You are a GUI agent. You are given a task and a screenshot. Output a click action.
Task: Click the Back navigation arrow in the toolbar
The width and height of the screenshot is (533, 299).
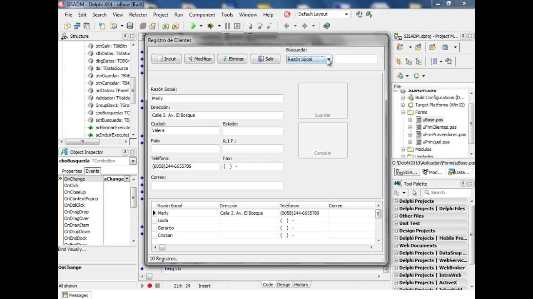[286, 26]
